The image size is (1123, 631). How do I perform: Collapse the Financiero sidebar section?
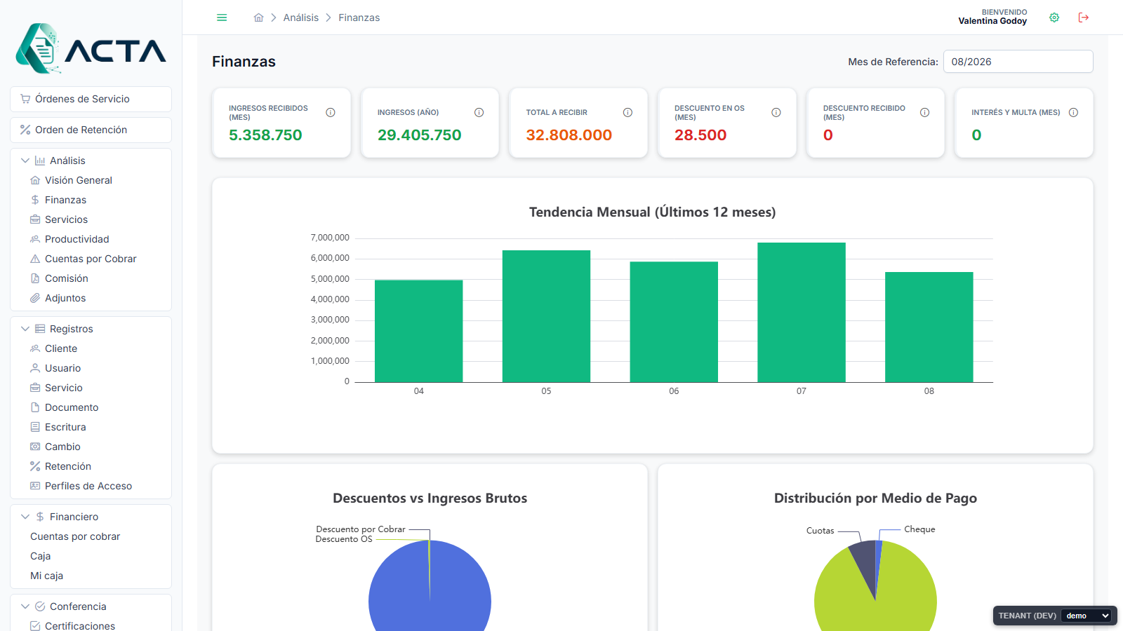pos(25,517)
